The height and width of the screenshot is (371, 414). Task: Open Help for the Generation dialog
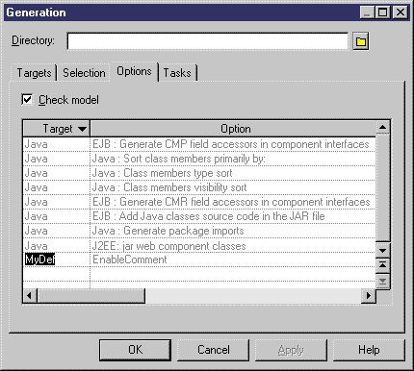point(369,350)
